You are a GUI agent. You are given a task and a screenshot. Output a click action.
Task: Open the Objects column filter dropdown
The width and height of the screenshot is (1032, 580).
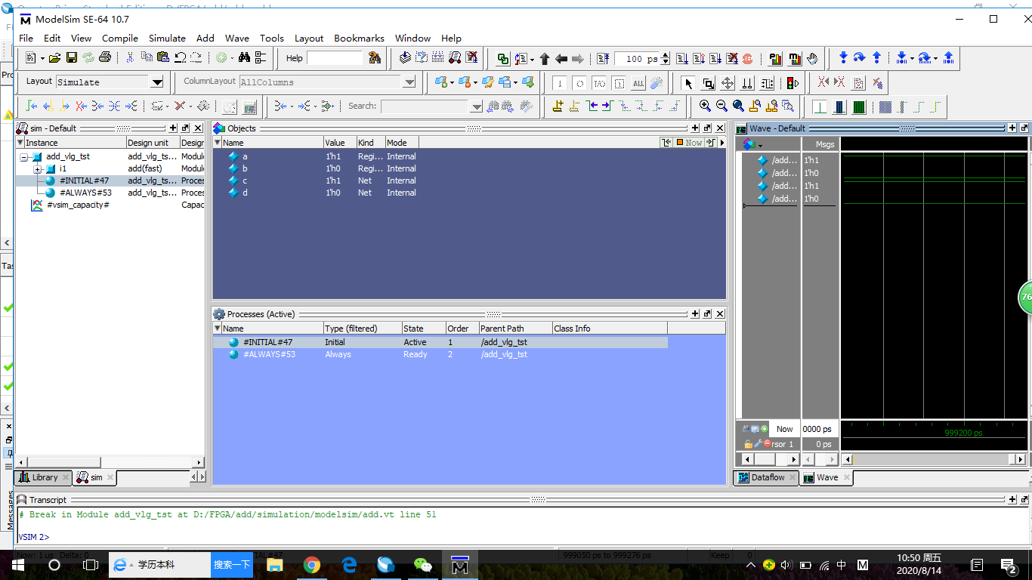coord(218,143)
